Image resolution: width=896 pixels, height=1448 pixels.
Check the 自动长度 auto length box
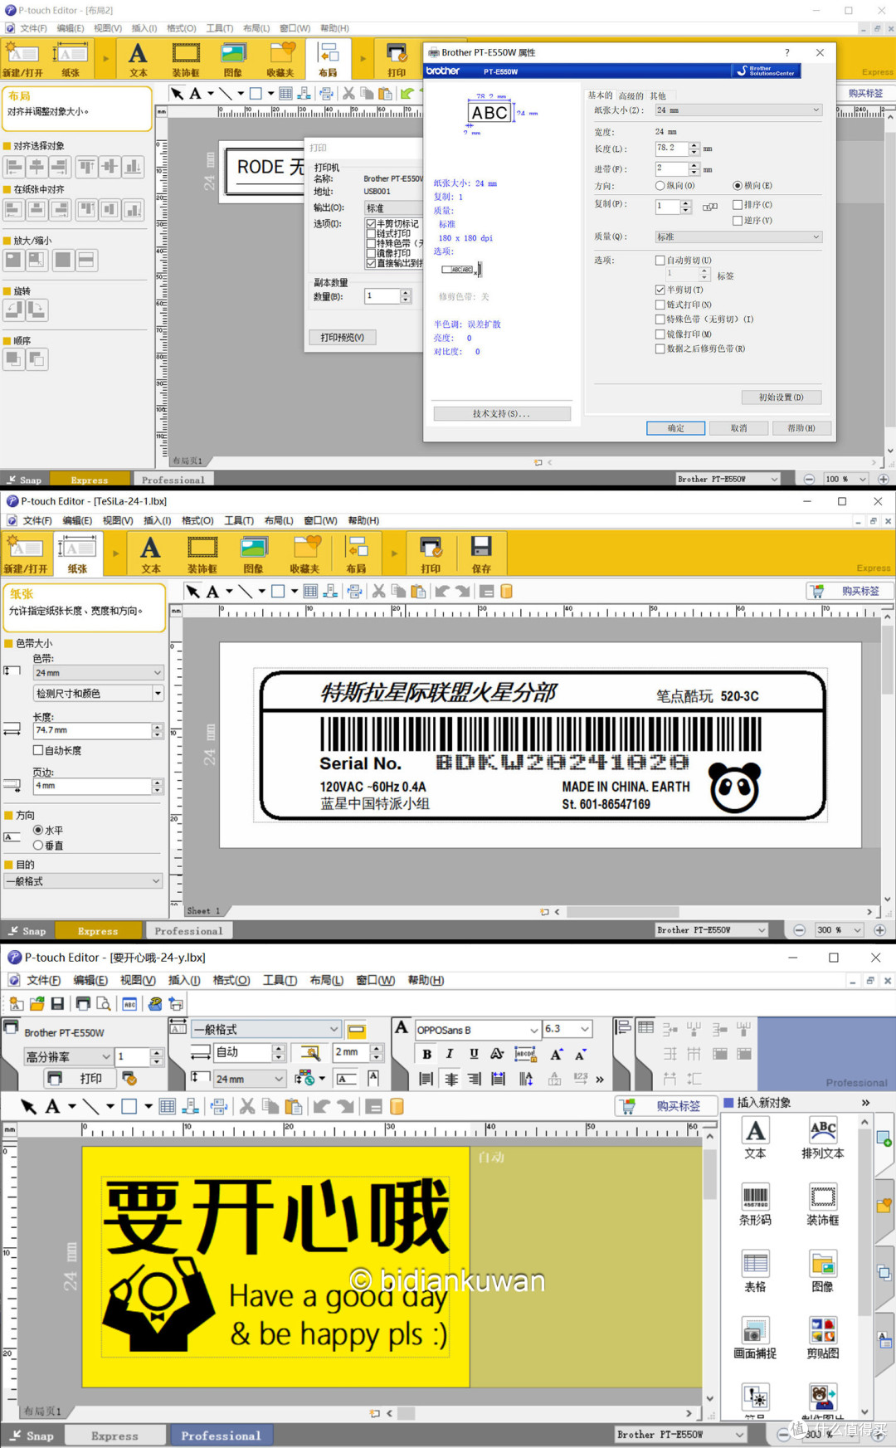pyautogui.click(x=38, y=750)
